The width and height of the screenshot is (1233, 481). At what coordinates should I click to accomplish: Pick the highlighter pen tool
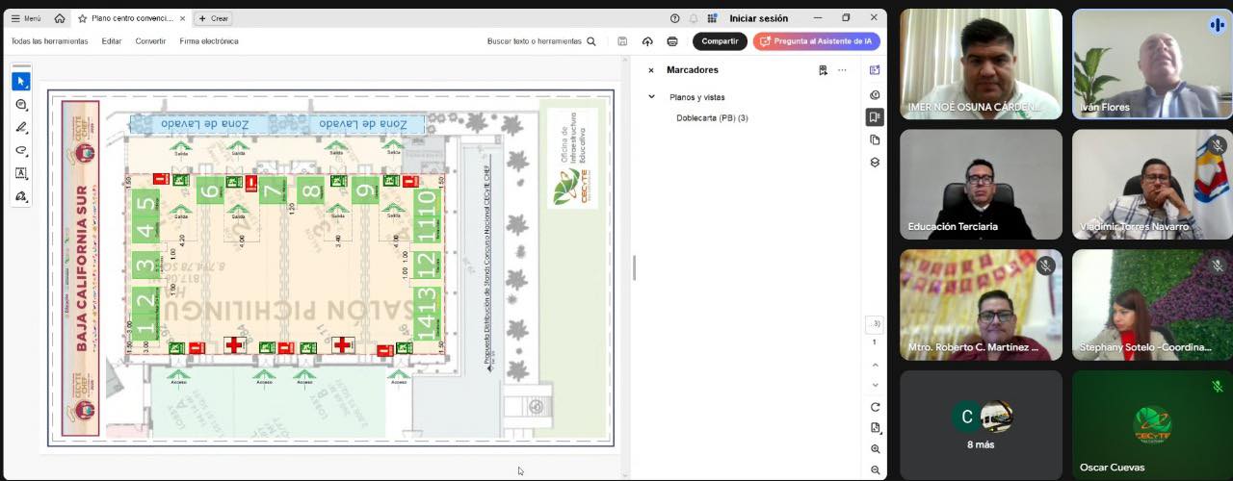pos(20,128)
